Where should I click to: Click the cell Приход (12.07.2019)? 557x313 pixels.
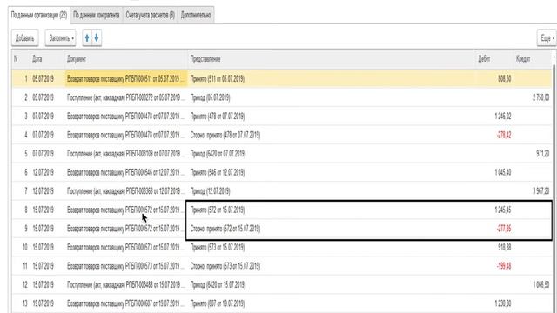[211, 191]
